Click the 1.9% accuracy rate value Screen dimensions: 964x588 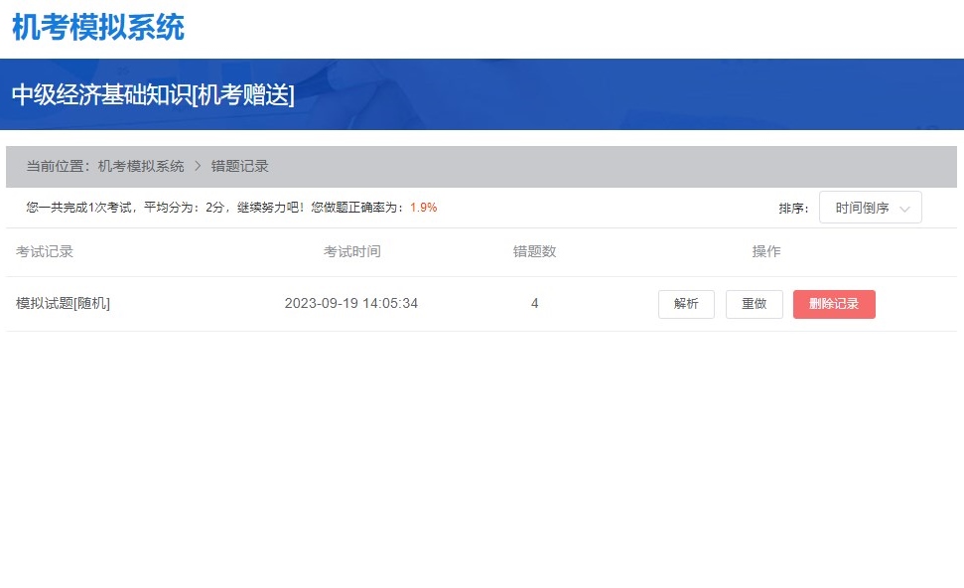423,208
